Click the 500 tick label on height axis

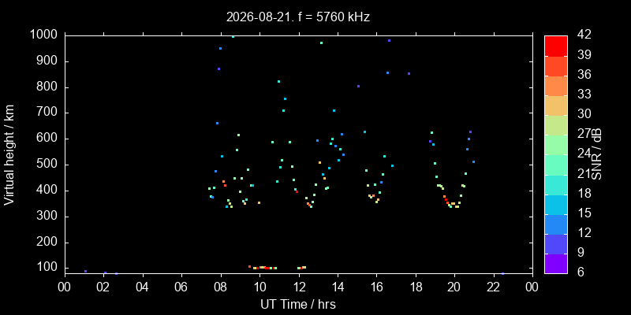click(50, 165)
